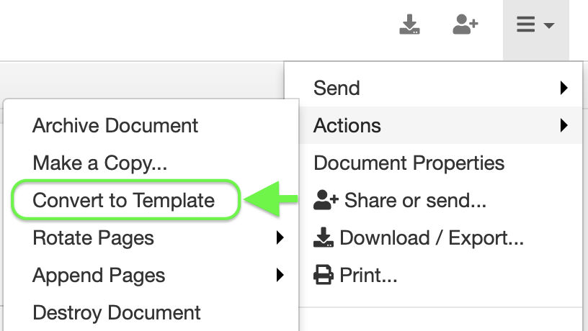Expand the Rotate Pages submenu arrow

coord(280,237)
